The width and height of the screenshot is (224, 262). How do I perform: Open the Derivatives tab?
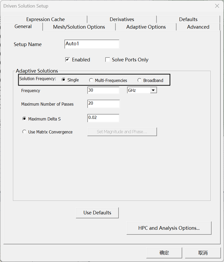(122, 20)
